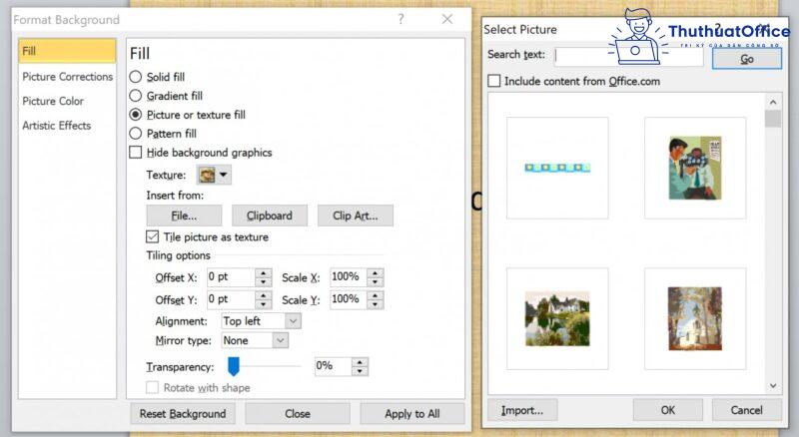Decrease Scale Y with the down spinner arrow
This screenshot has height=437, width=799.
pyautogui.click(x=376, y=303)
